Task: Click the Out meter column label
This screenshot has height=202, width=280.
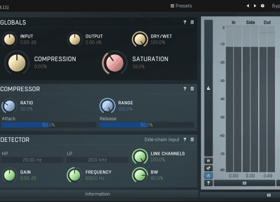Action: [x=267, y=22]
